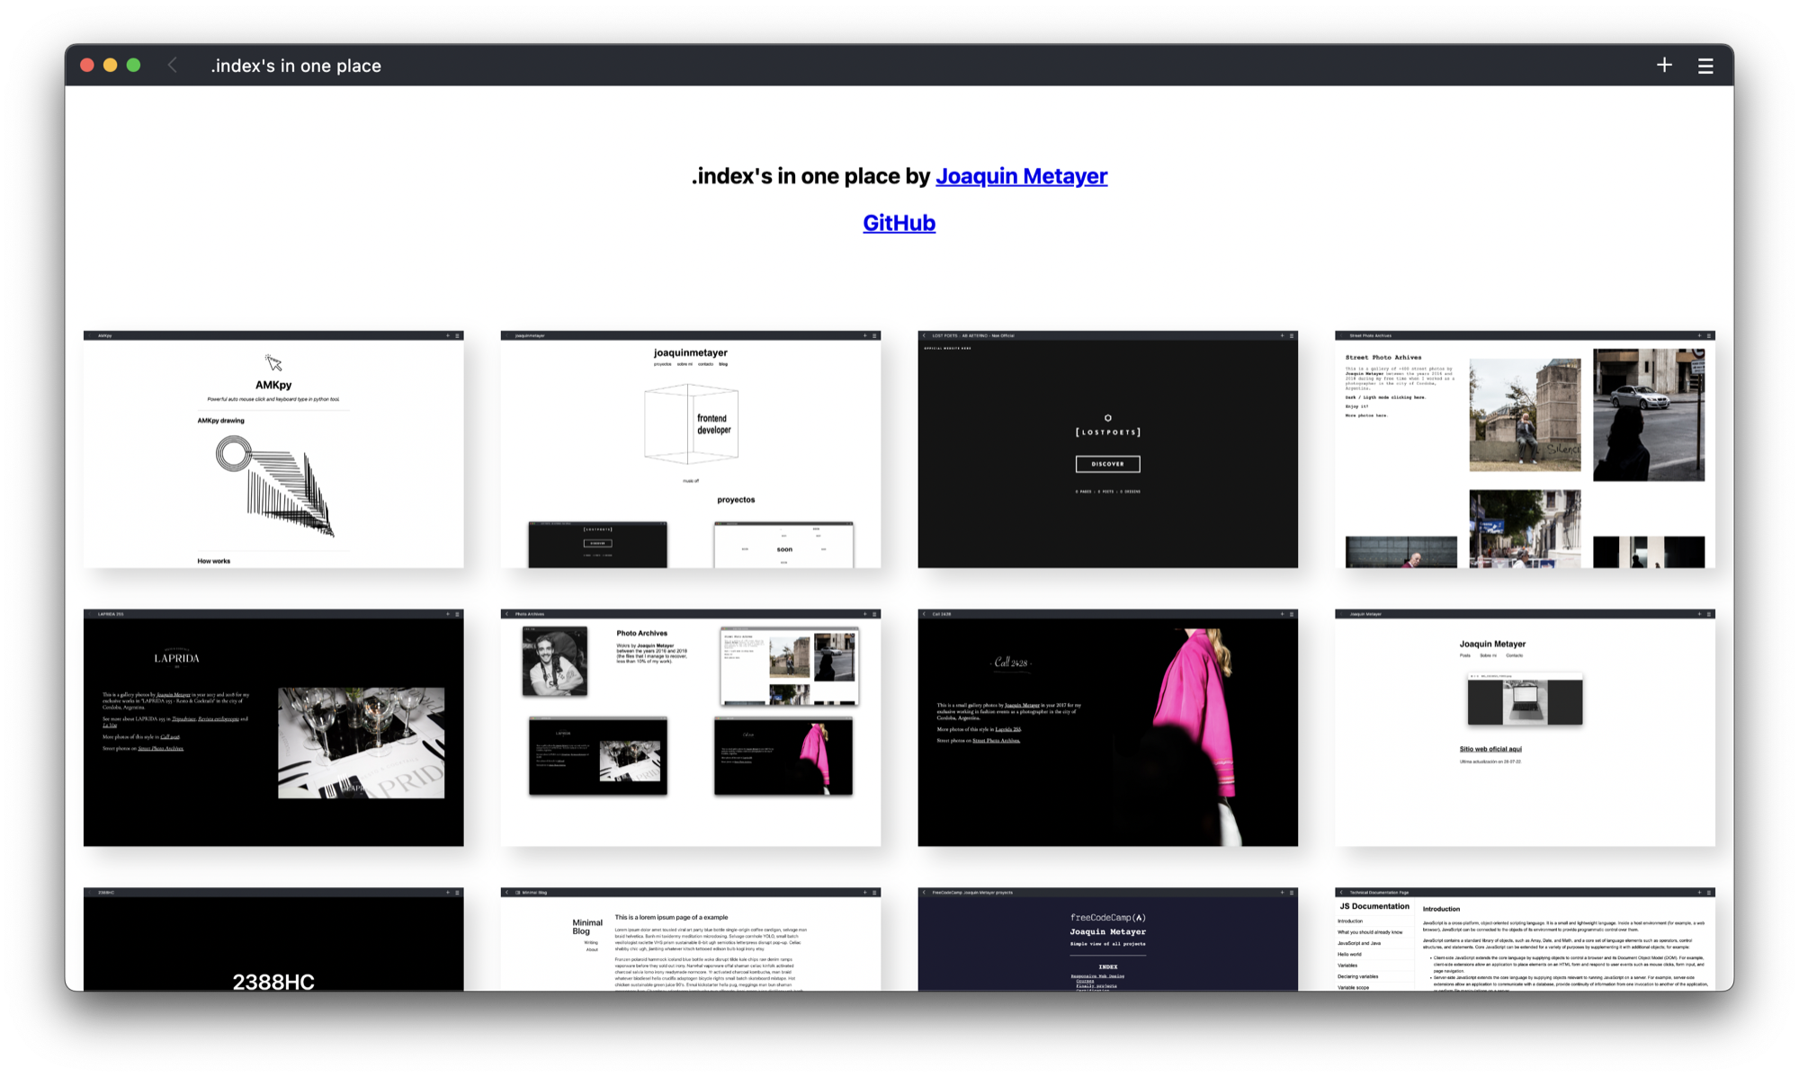Click the red close window button
Screen dimensions: 1799x1077
tap(87, 65)
